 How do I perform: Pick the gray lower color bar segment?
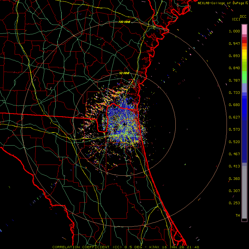pos(244,192)
